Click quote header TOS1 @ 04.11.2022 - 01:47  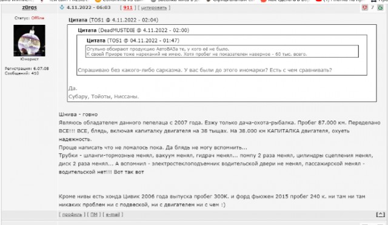(133, 41)
